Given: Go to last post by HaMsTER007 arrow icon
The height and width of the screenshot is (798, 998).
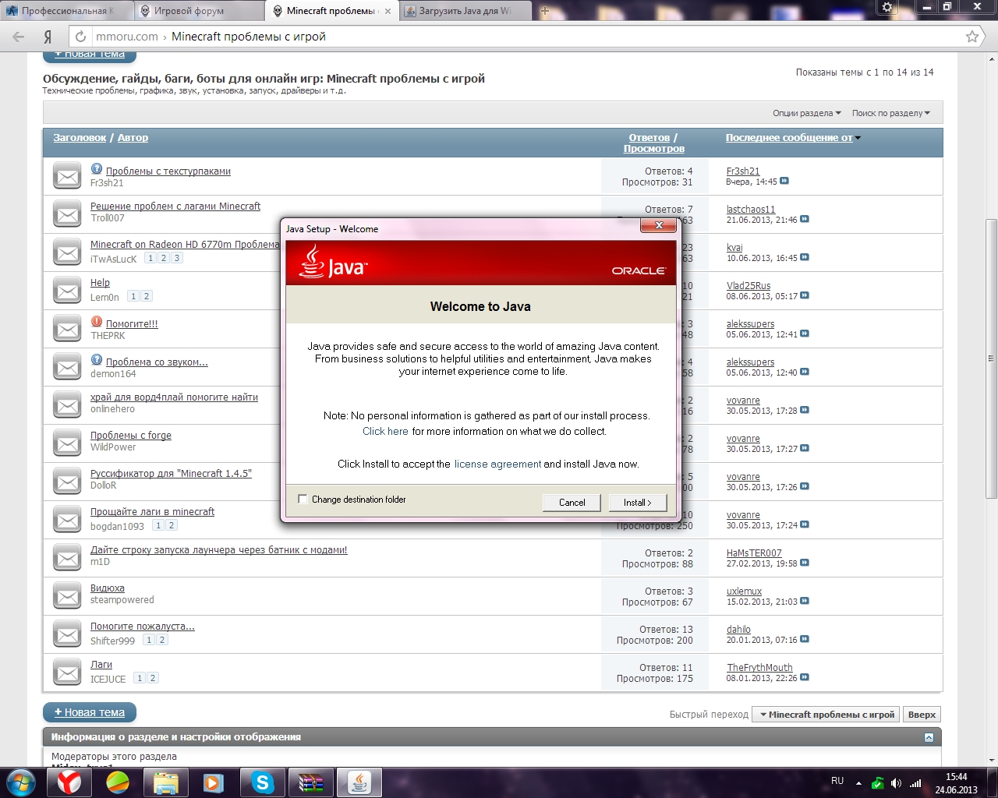Looking at the screenshot, I should (x=805, y=563).
